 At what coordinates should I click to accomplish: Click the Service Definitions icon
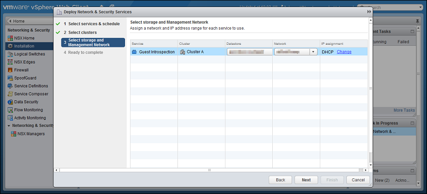(10, 86)
